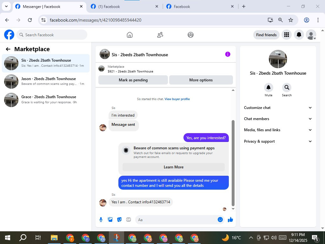Viewport: 325px width, 244px height.
Task: Expand Privacy & support section
Action: click(278, 141)
